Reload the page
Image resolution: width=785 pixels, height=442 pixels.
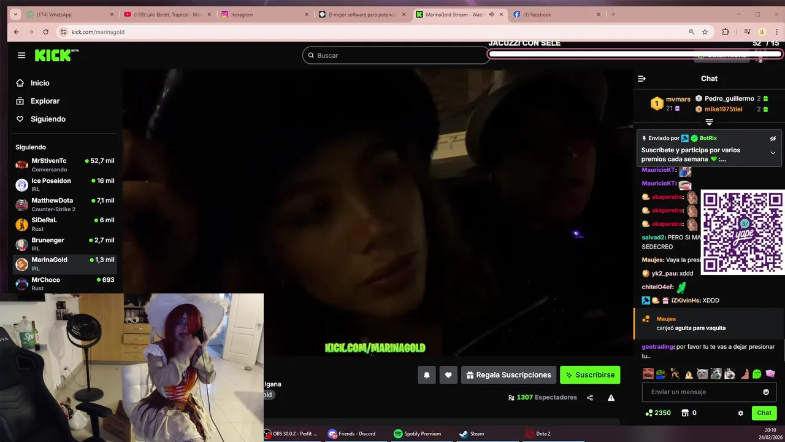[x=45, y=32]
